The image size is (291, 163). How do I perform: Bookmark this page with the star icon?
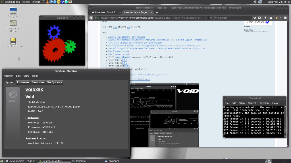(255, 18)
